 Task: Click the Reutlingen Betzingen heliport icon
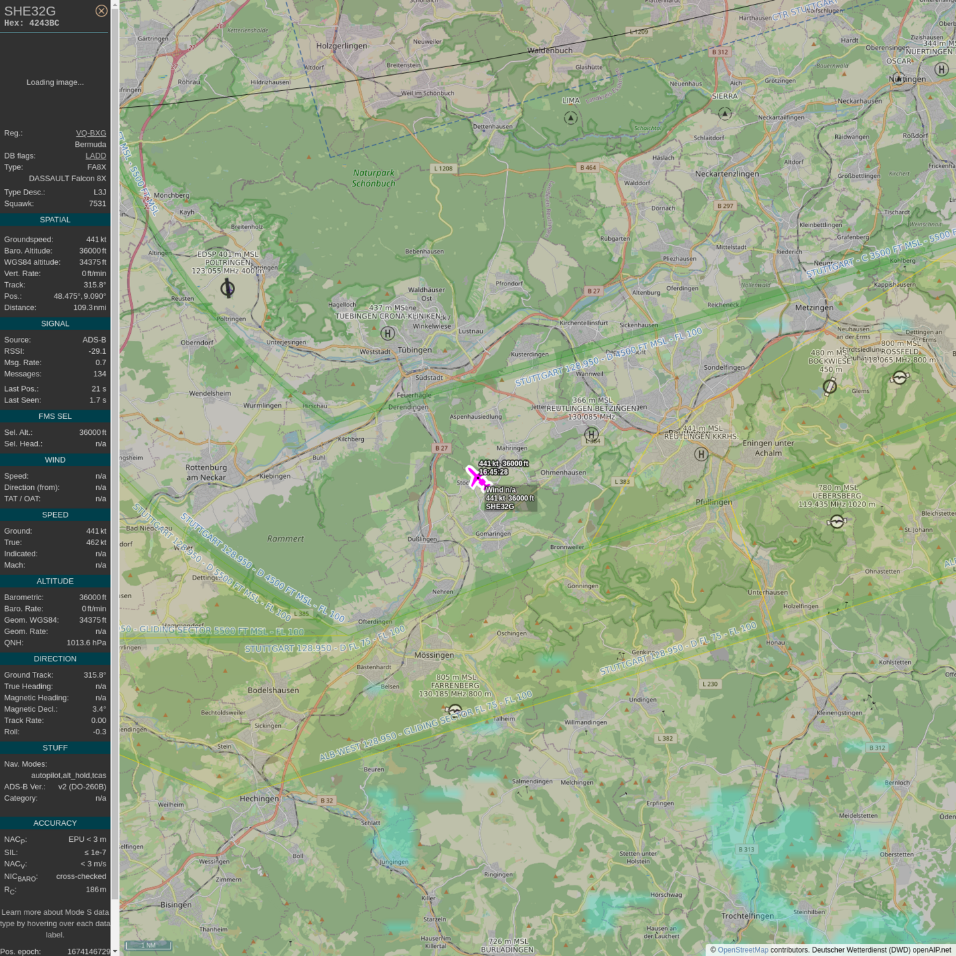pyautogui.click(x=591, y=434)
